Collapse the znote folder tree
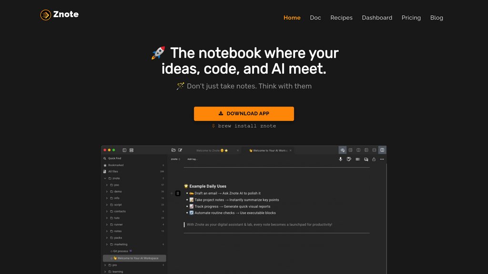 [105, 178]
